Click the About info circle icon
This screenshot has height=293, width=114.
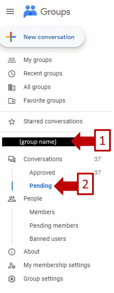tap(12, 252)
